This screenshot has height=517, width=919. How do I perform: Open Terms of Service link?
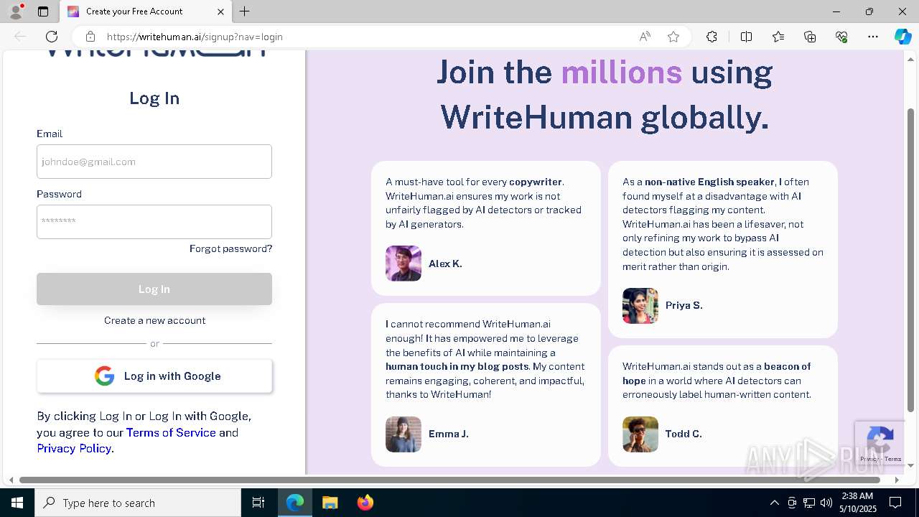pyautogui.click(x=171, y=432)
